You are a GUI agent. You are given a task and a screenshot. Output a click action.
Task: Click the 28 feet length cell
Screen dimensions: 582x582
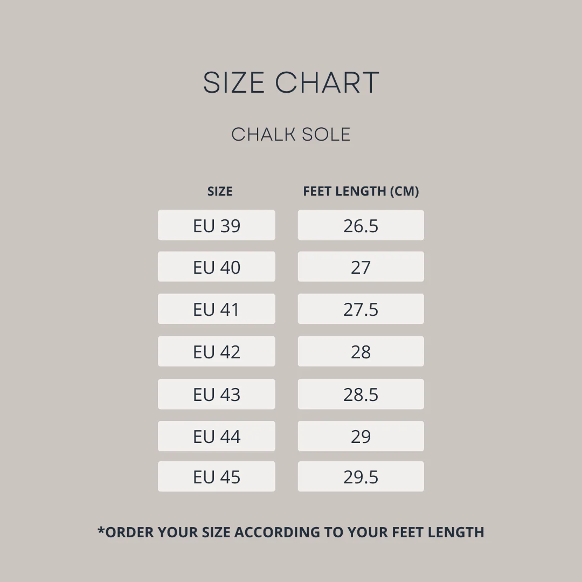point(361,351)
